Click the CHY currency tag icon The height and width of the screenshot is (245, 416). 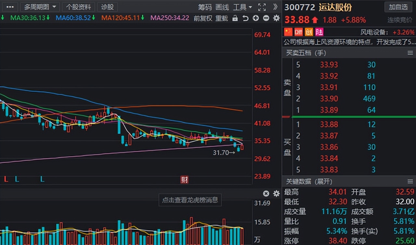pyautogui.click(x=298, y=32)
